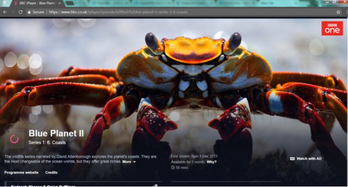Click the Secure padlock icon
Image resolution: width=348 pixels, height=187 pixels.
(29, 12)
